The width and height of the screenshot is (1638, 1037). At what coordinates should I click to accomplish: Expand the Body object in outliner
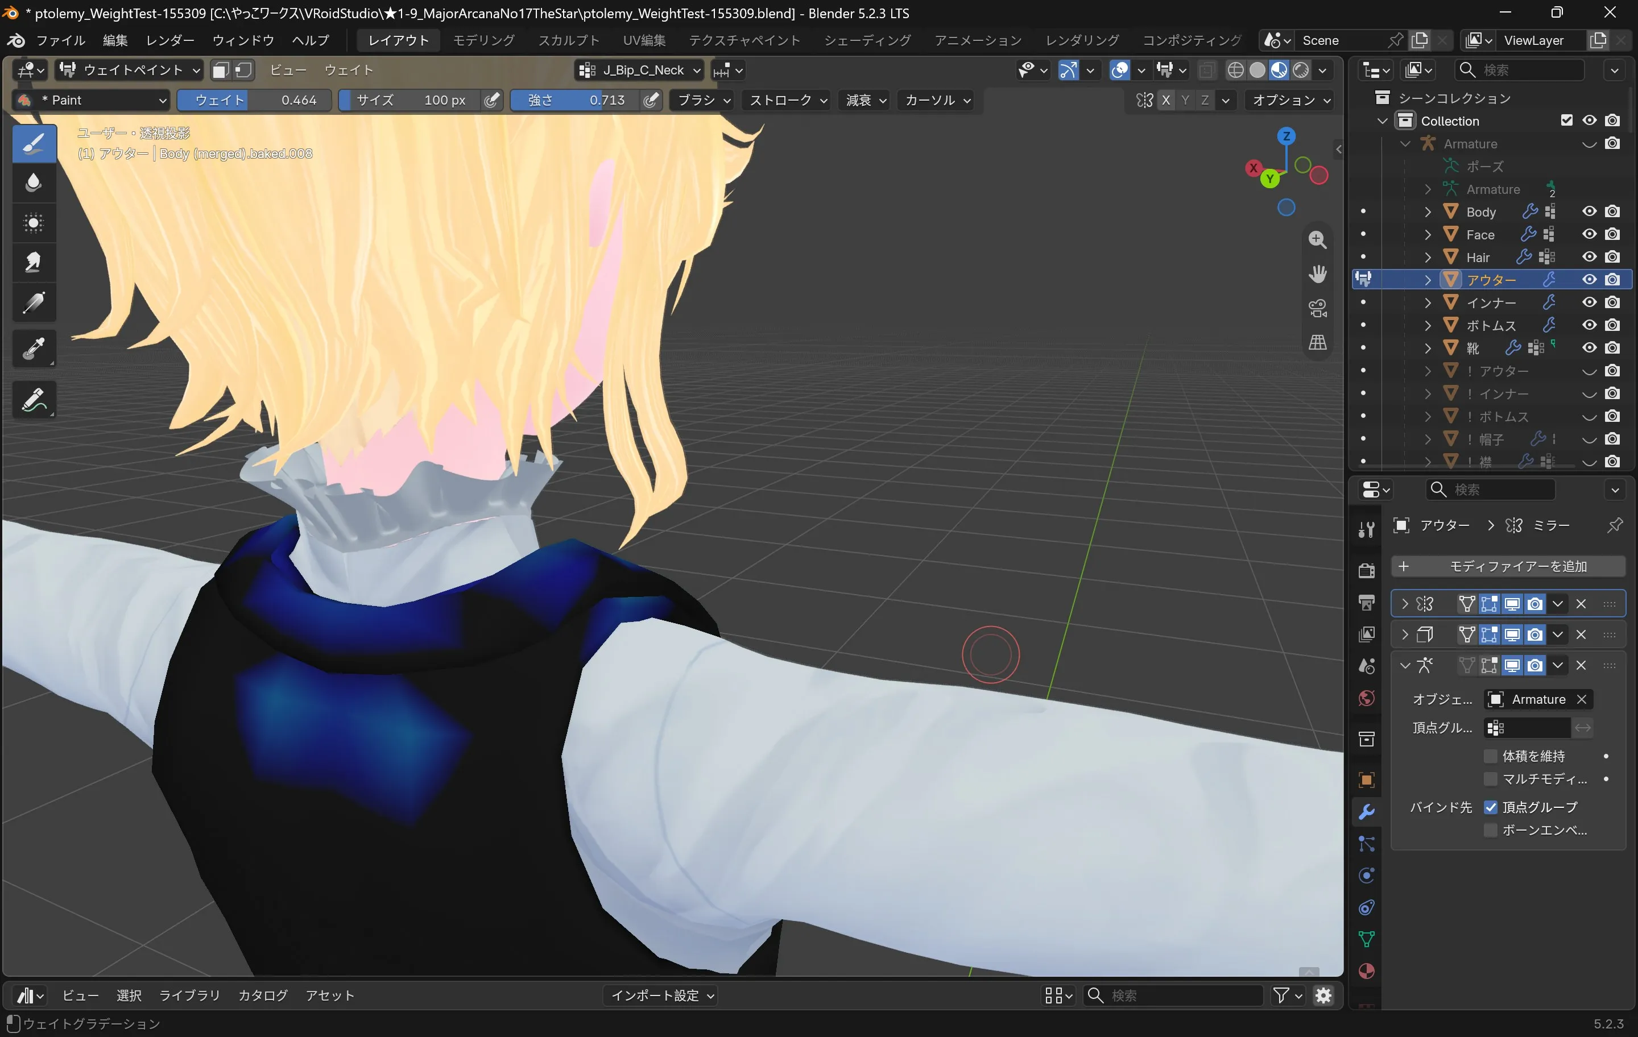1428,211
